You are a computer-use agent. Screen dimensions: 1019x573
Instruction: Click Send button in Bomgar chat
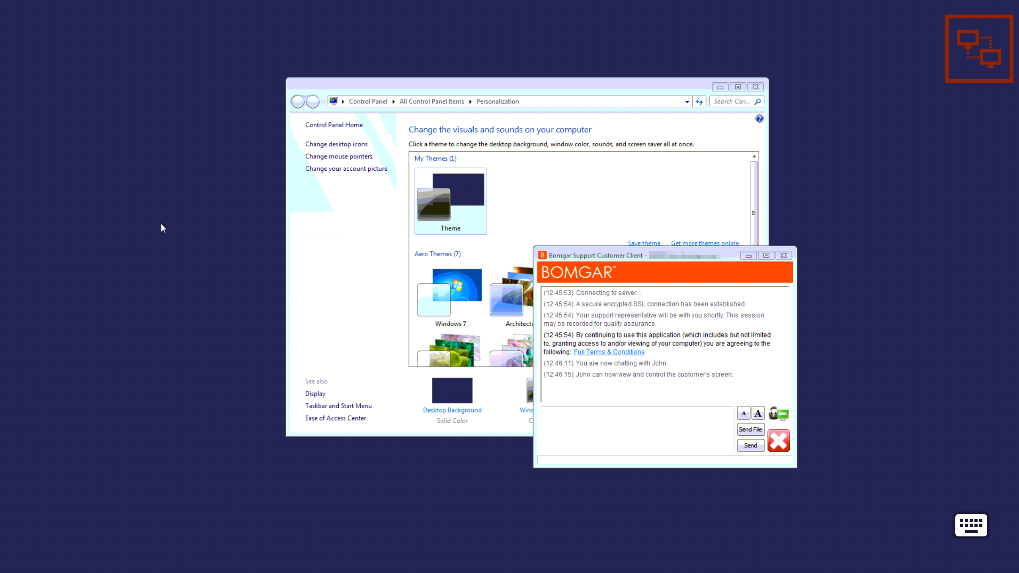click(750, 445)
